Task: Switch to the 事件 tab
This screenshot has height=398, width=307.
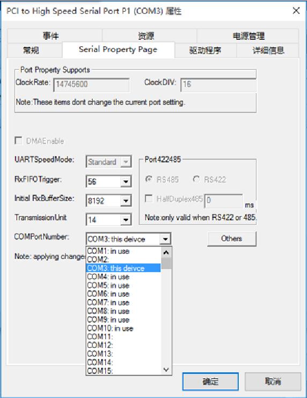Action: pos(55,35)
